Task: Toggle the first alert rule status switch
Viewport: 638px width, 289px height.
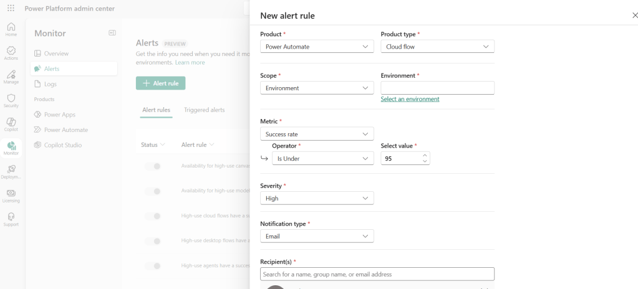Action: click(x=153, y=166)
